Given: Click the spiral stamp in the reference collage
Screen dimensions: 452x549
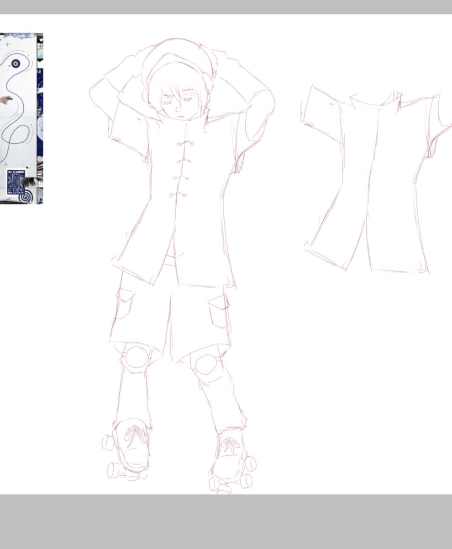Looking at the screenshot, I should tap(25, 197).
